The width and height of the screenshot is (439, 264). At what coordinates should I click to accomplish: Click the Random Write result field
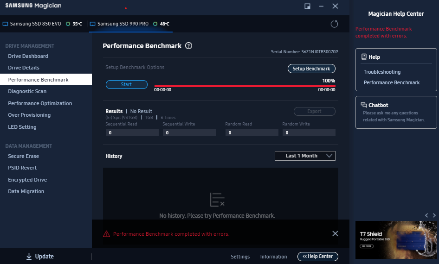pos(309,133)
